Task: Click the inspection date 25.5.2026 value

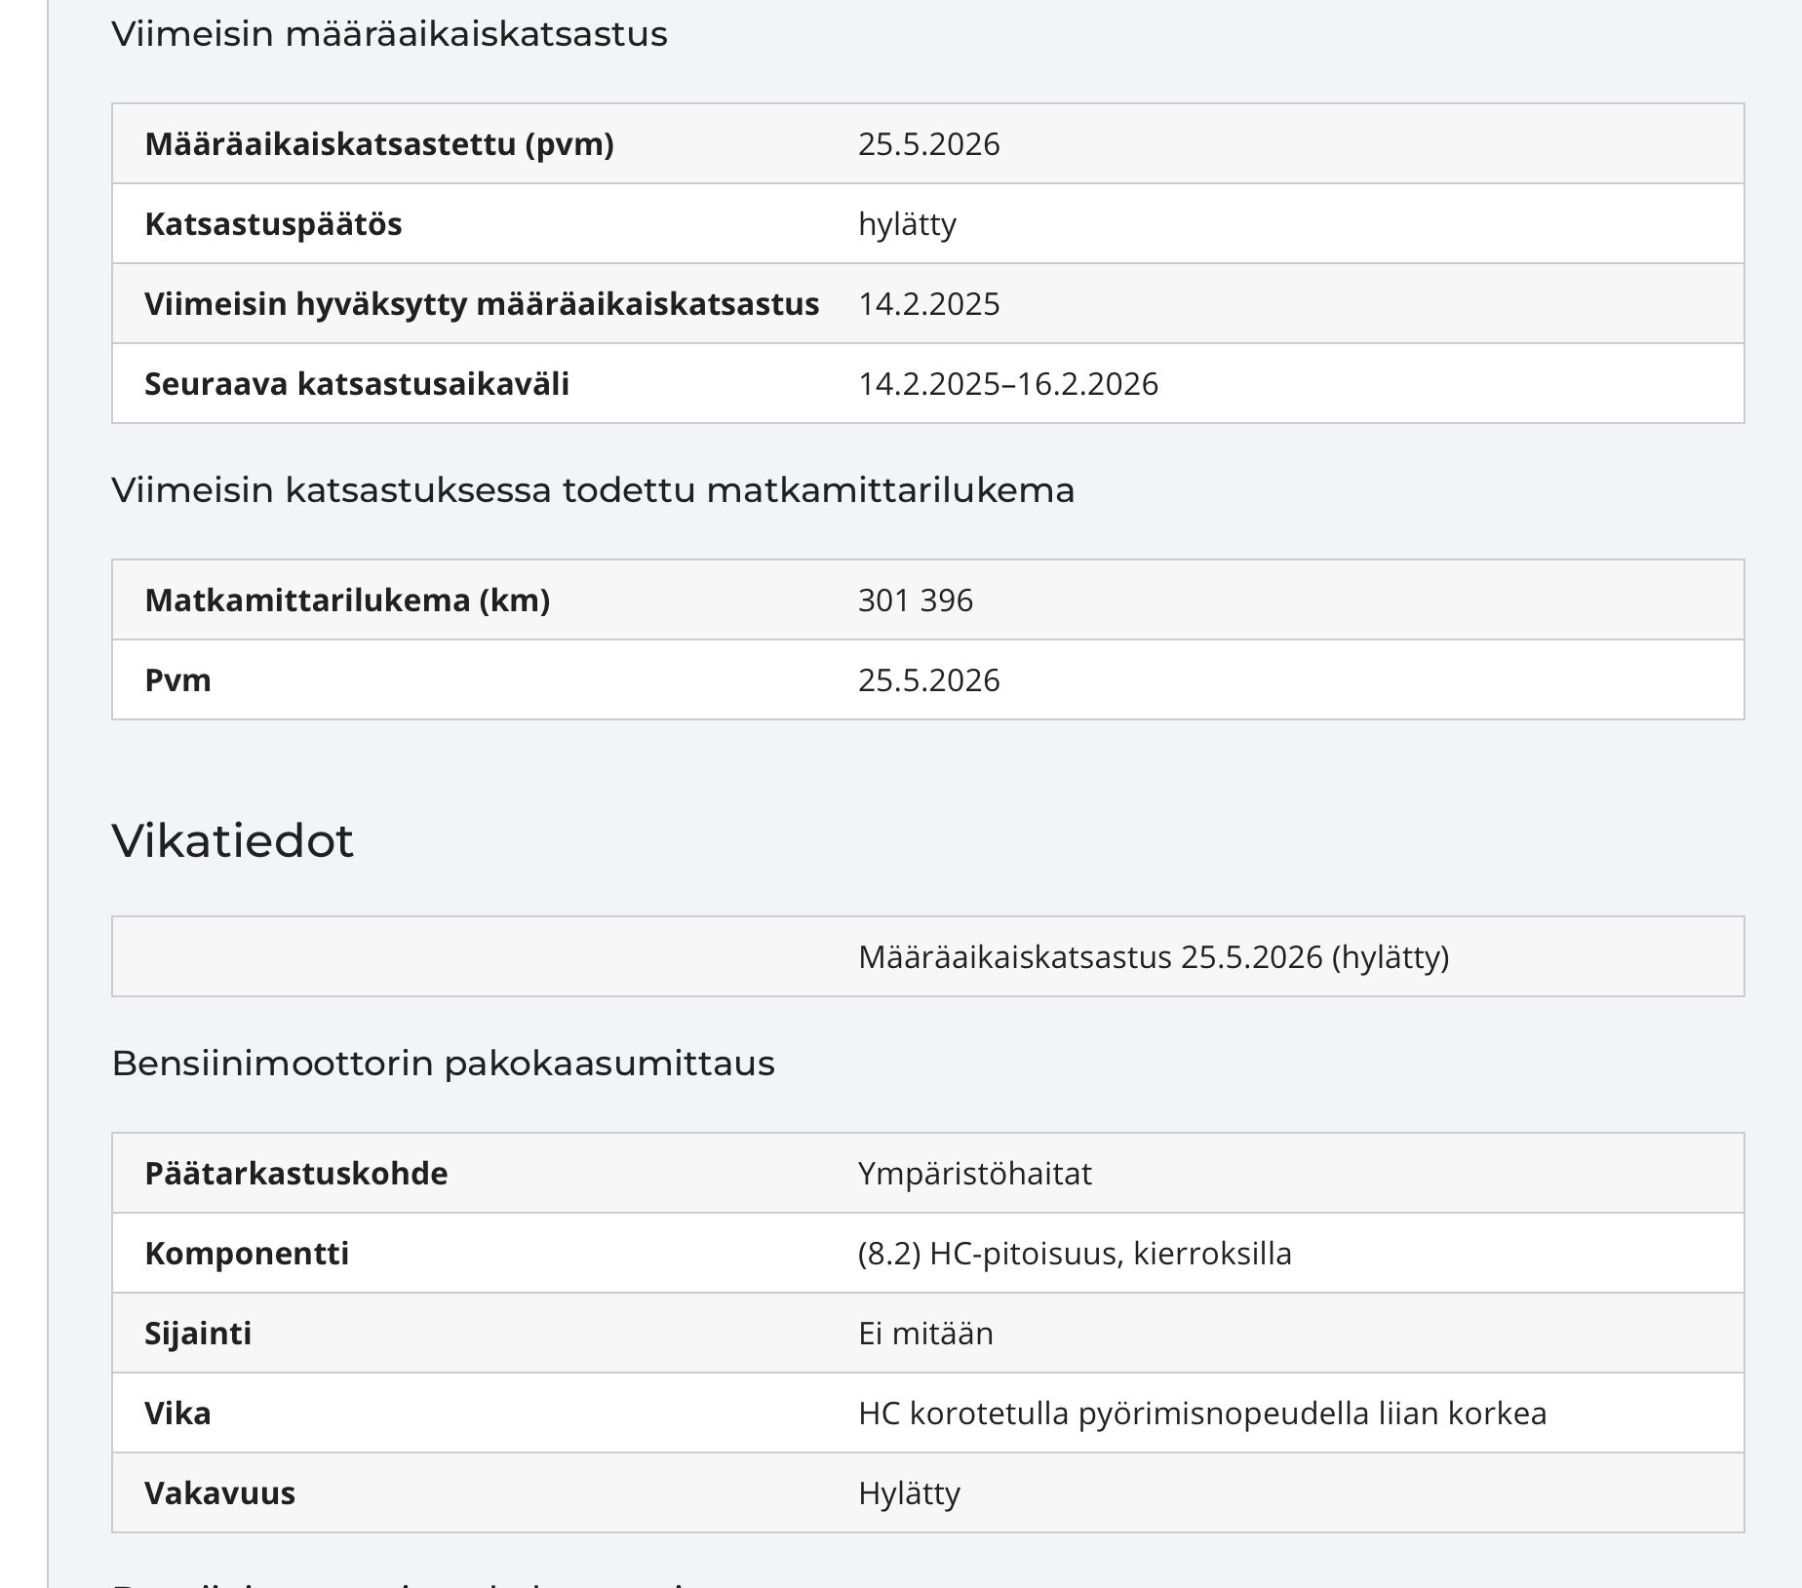Action: pyautogui.click(x=928, y=144)
